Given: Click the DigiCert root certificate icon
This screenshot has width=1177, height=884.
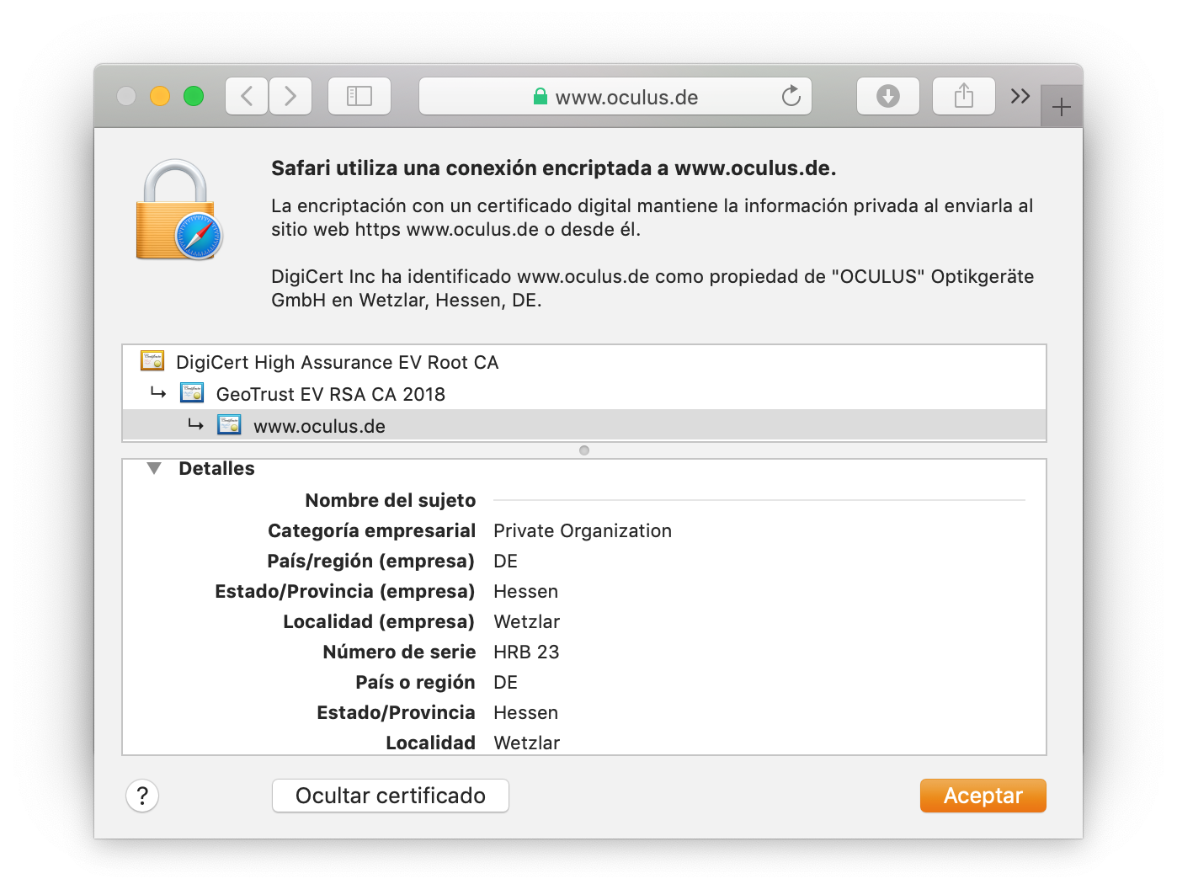Looking at the screenshot, I should click(x=152, y=361).
